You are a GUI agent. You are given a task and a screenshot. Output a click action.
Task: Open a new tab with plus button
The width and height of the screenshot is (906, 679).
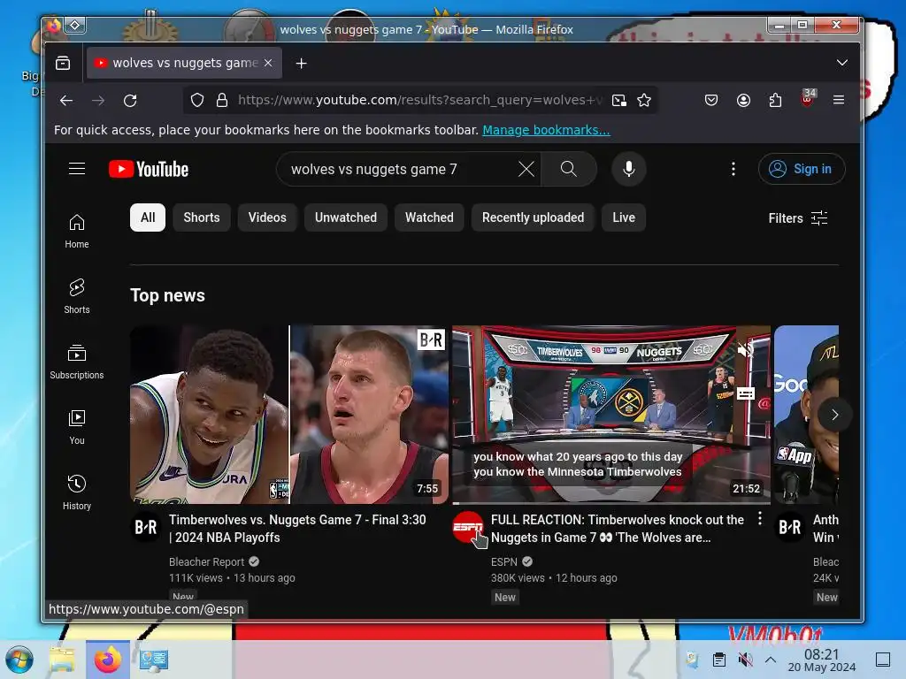pyautogui.click(x=301, y=63)
